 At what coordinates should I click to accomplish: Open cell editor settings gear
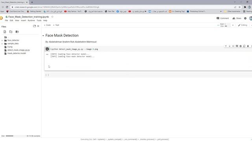tap(241, 46)
